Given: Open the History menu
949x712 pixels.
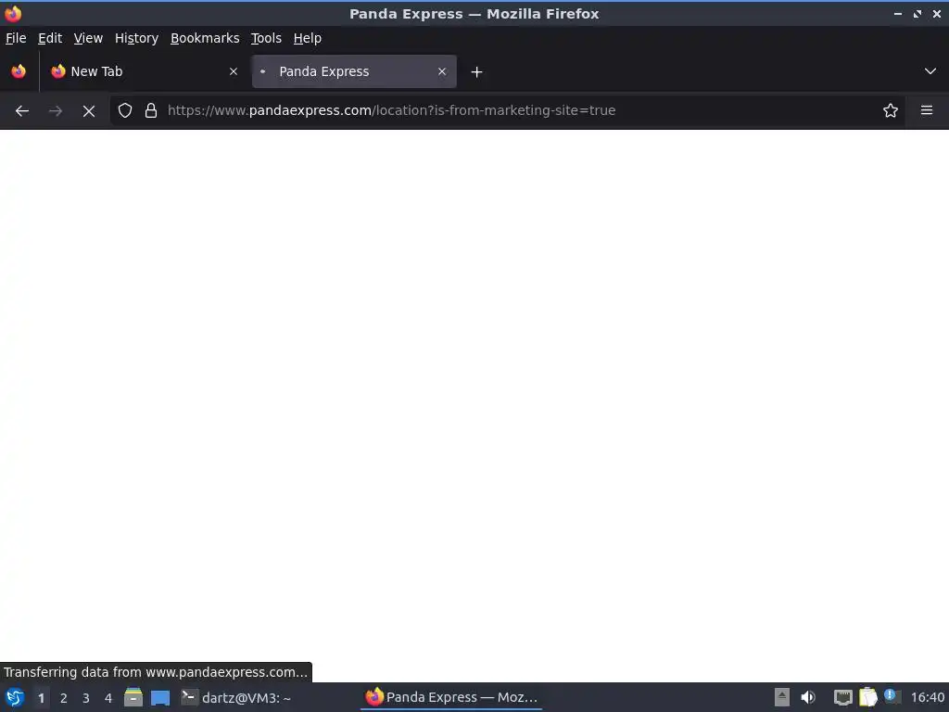Looking at the screenshot, I should pos(137,38).
